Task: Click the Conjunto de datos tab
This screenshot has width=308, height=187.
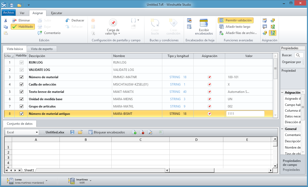Action: pyautogui.click(x=20, y=124)
